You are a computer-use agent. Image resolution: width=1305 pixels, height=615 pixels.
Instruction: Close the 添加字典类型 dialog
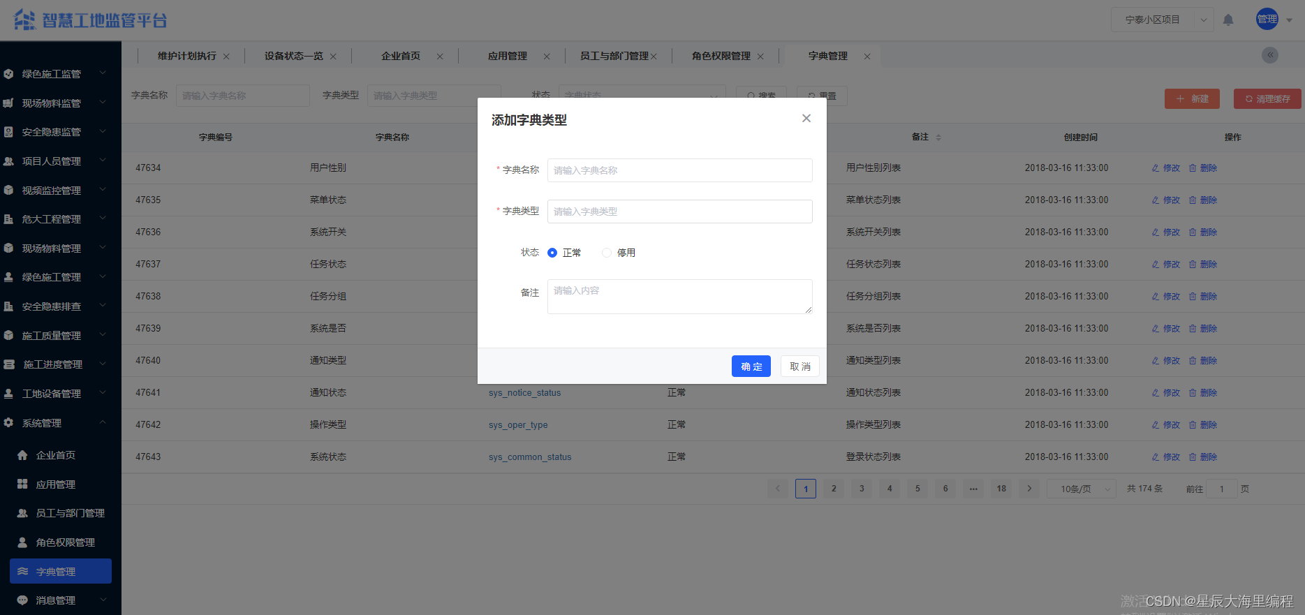pyautogui.click(x=806, y=118)
